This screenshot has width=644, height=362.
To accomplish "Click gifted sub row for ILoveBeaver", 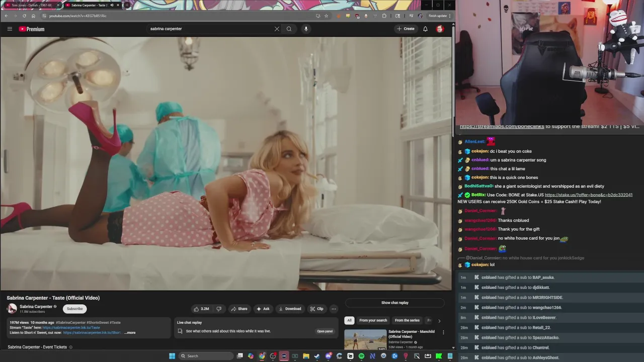I will [550, 318].
